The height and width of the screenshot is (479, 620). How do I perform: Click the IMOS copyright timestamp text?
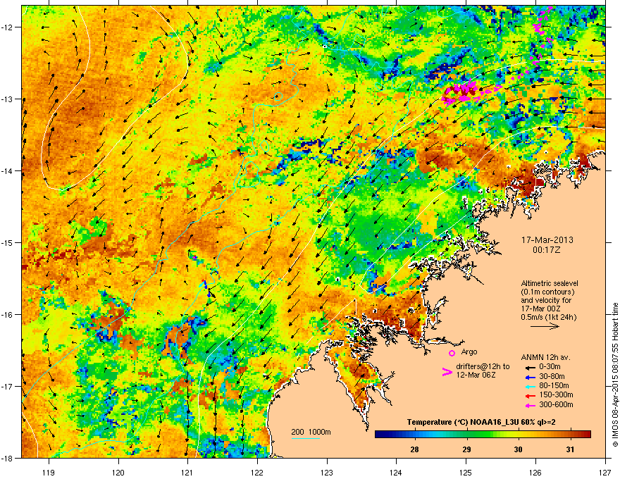pyautogui.click(x=615, y=375)
